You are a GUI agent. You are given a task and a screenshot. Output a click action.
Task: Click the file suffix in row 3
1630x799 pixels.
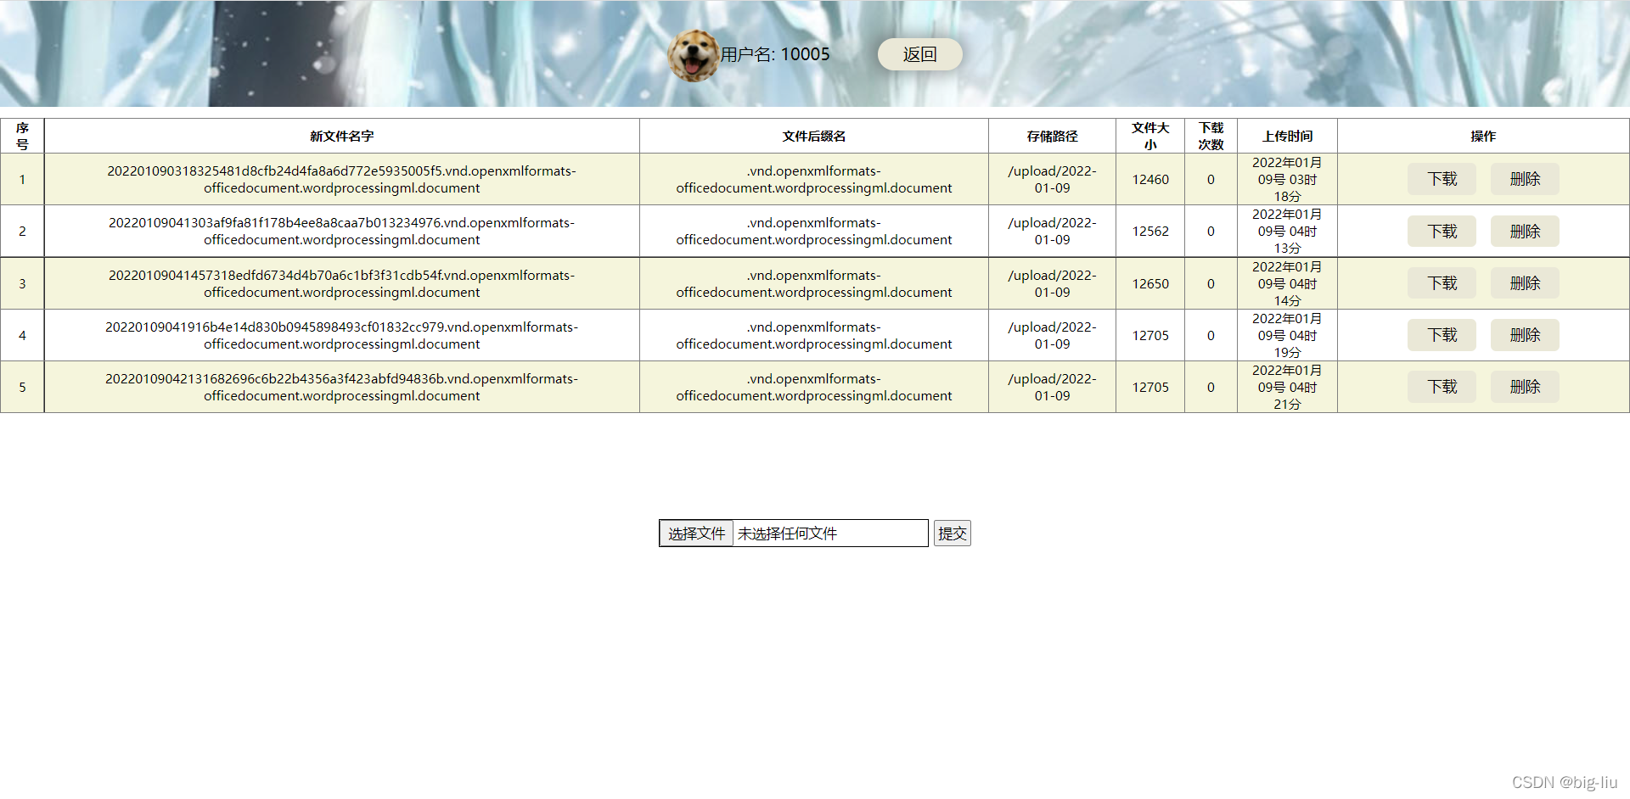pos(814,283)
